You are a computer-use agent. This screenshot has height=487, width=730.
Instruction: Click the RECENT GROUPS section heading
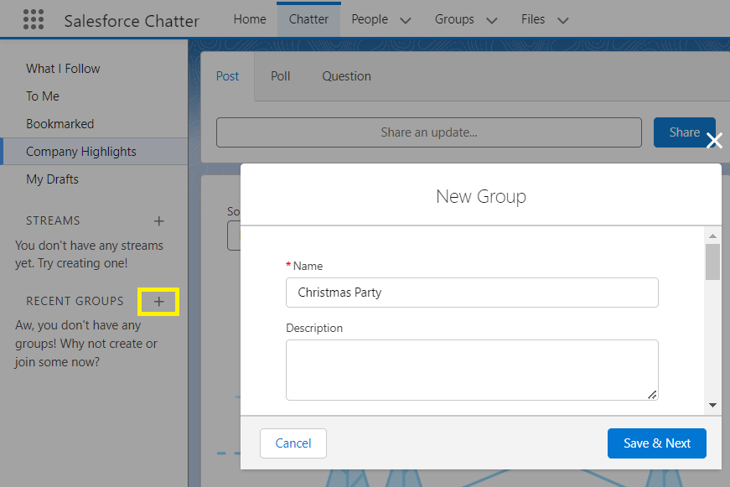click(75, 301)
